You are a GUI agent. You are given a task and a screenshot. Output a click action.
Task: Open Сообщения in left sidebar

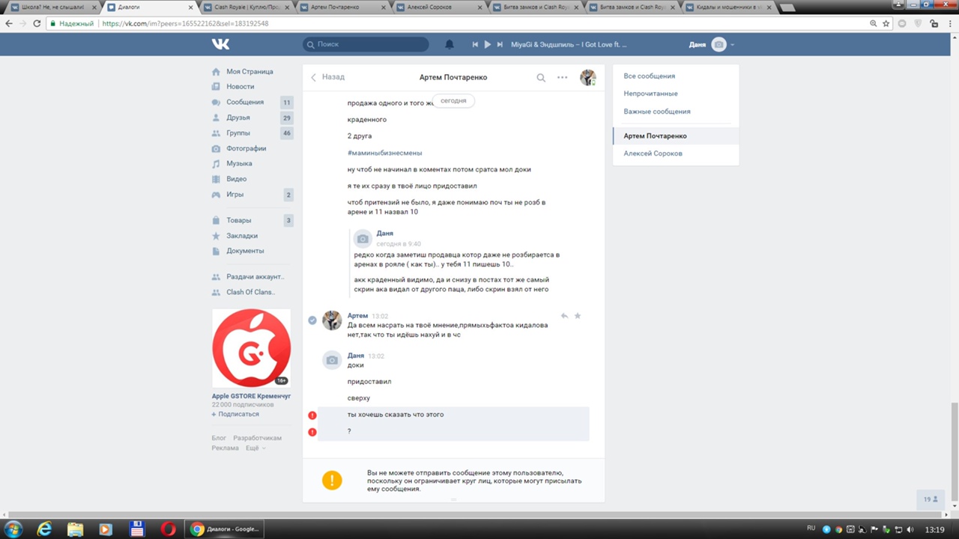pyautogui.click(x=245, y=102)
